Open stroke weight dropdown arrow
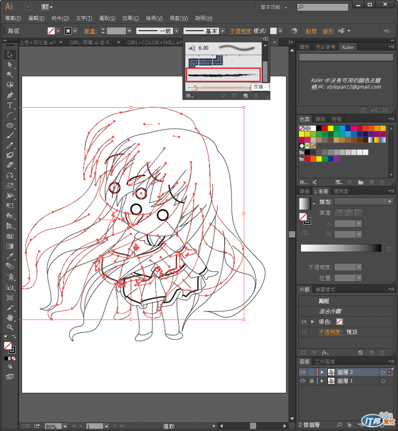Image resolution: width=398 pixels, height=431 pixels. tap(129, 31)
